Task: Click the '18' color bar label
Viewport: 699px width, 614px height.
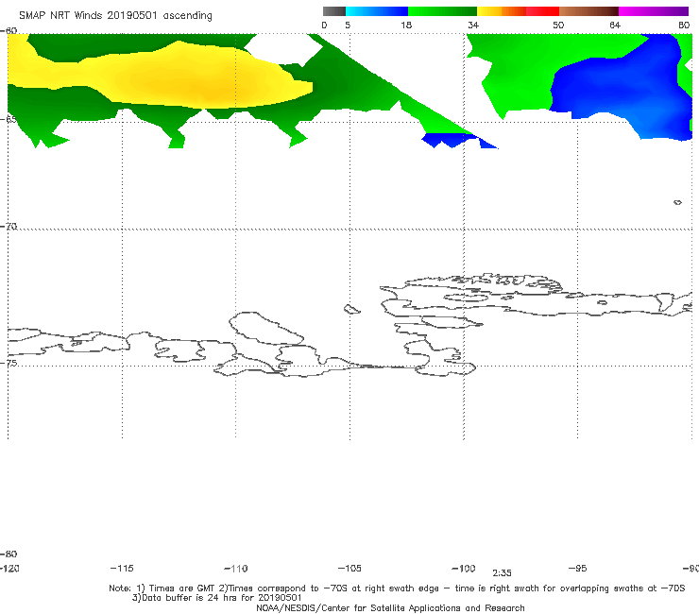Action: click(x=406, y=25)
